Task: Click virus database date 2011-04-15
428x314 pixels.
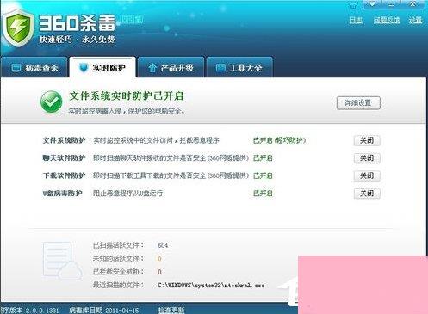Action: point(122,311)
